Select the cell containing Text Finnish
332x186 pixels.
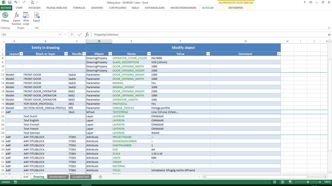(x=46, y=124)
